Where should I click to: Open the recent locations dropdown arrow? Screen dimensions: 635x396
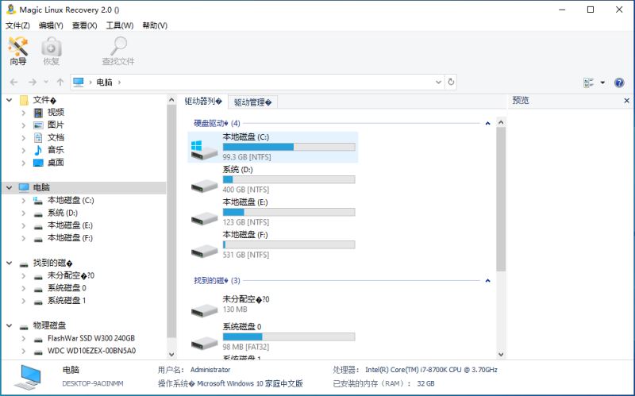tap(46, 83)
